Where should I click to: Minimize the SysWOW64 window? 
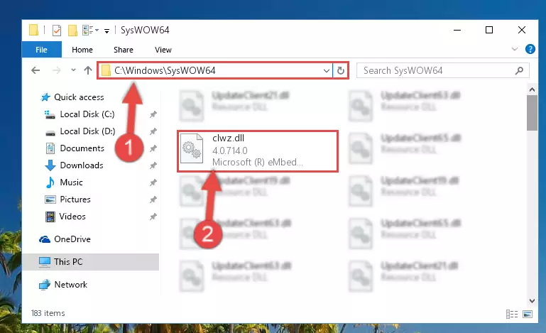[457, 31]
